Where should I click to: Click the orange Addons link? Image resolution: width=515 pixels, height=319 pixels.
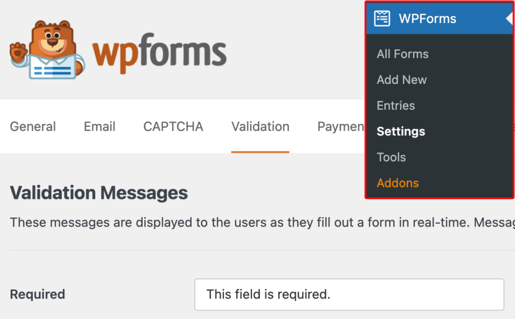397,183
